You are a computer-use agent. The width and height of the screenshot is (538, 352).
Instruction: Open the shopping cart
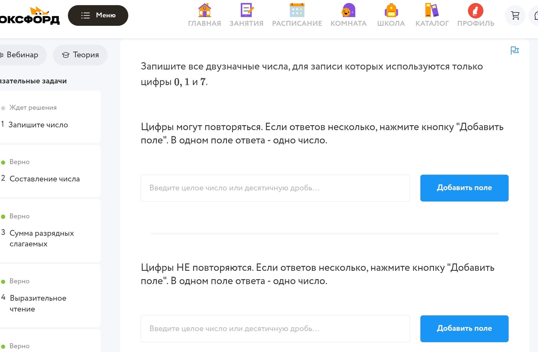[x=515, y=15]
